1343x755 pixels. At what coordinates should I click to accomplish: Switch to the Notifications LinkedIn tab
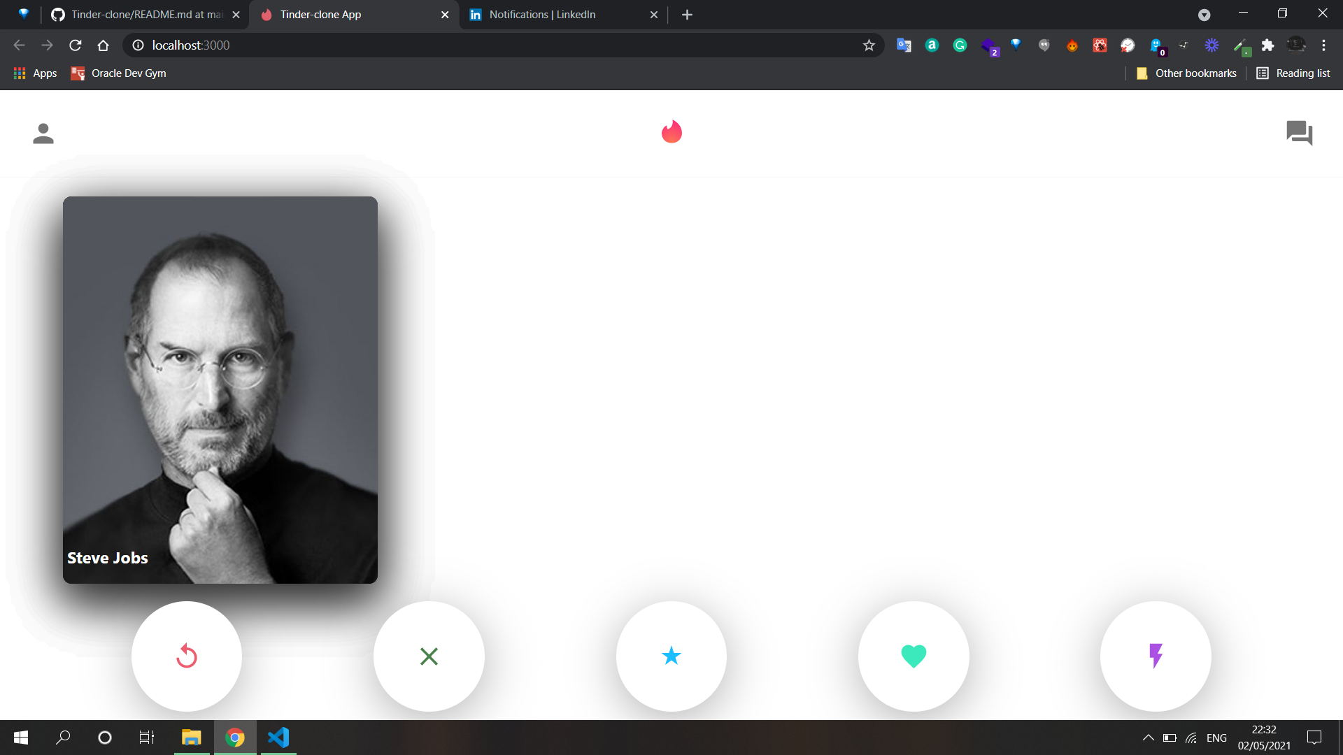pos(542,15)
